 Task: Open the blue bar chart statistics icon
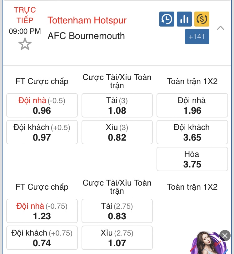[x=184, y=19]
